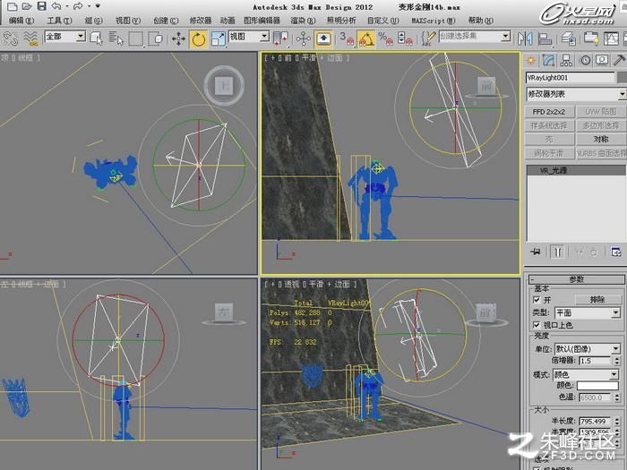Image resolution: width=627 pixels, height=470 pixels.
Task: Click the FFD 2x2x2 modifier button
Action: 549,112
